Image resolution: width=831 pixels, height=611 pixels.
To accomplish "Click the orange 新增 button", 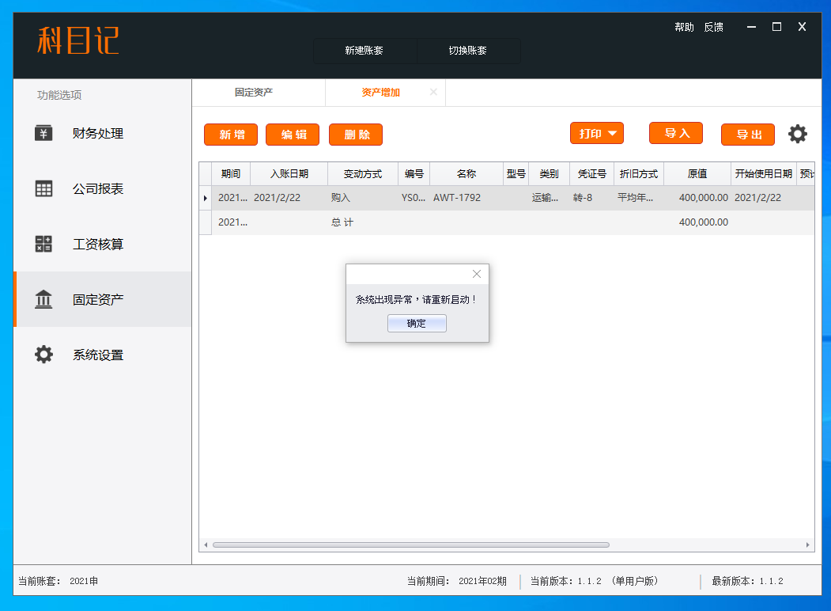I will (x=231, y=135).
